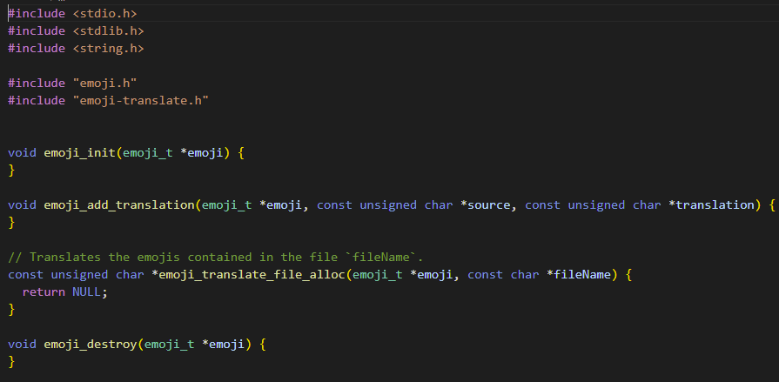Click the emoji_destroy function name

[90, 344]
